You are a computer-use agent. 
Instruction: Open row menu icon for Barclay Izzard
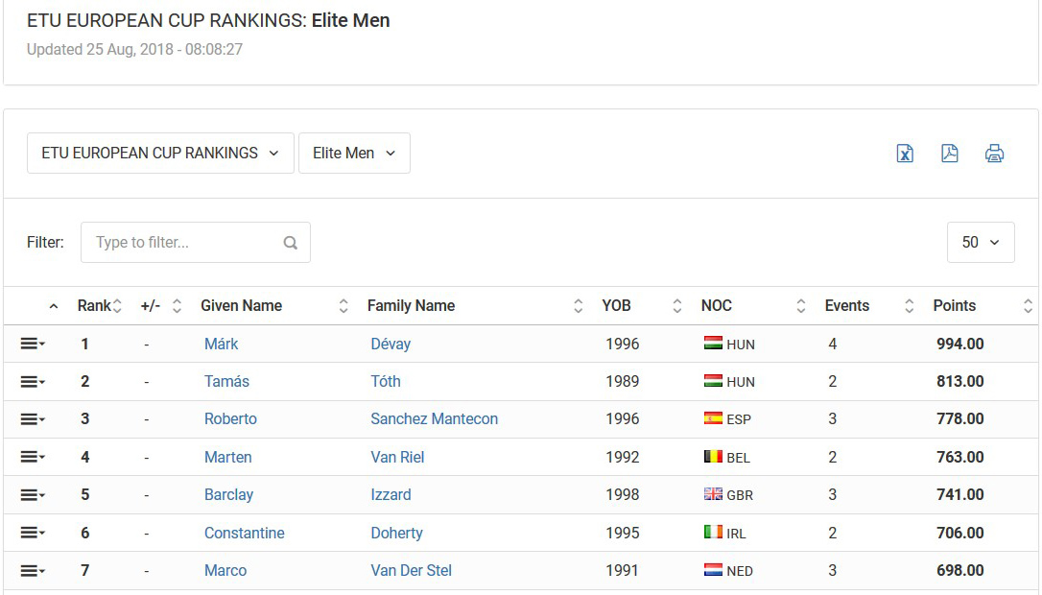[32, 494]
